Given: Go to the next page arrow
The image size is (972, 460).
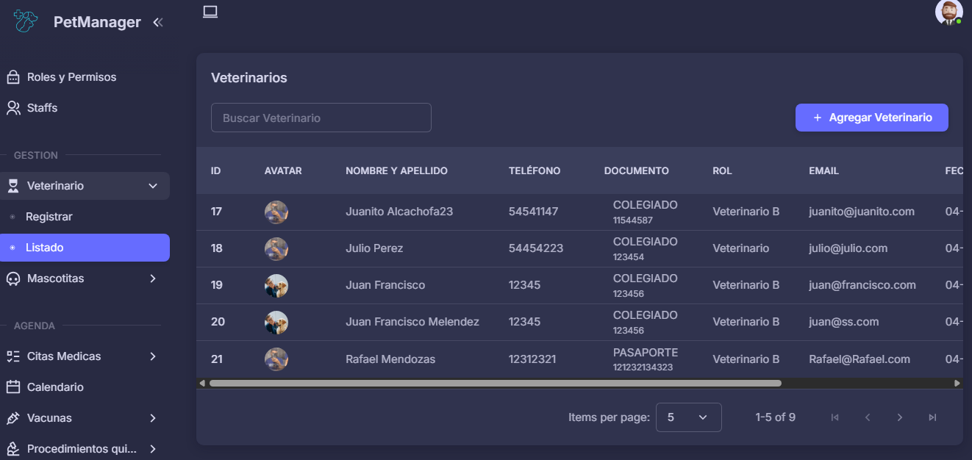Looking at the screenshot, I should [900, 417].
